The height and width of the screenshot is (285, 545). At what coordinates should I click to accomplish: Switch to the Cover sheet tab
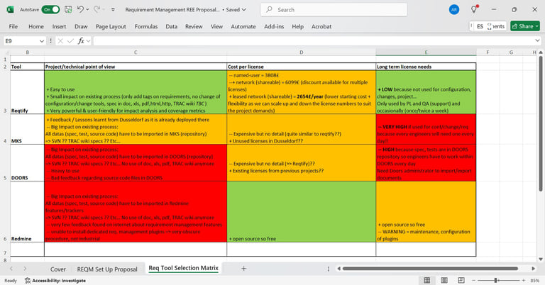[57, 269]
